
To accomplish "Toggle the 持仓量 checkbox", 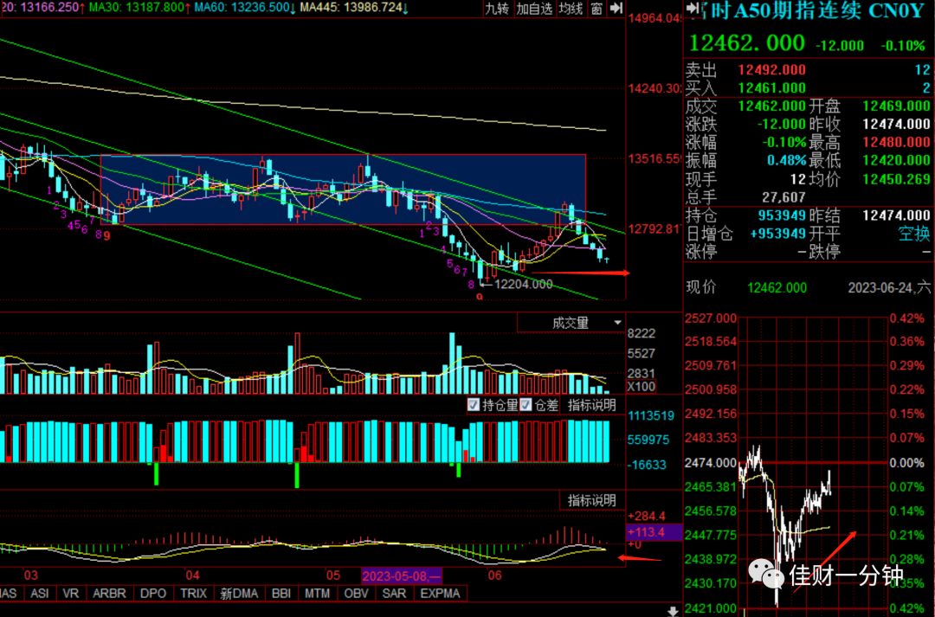I will pyautogui.click(x=474, y=405).
